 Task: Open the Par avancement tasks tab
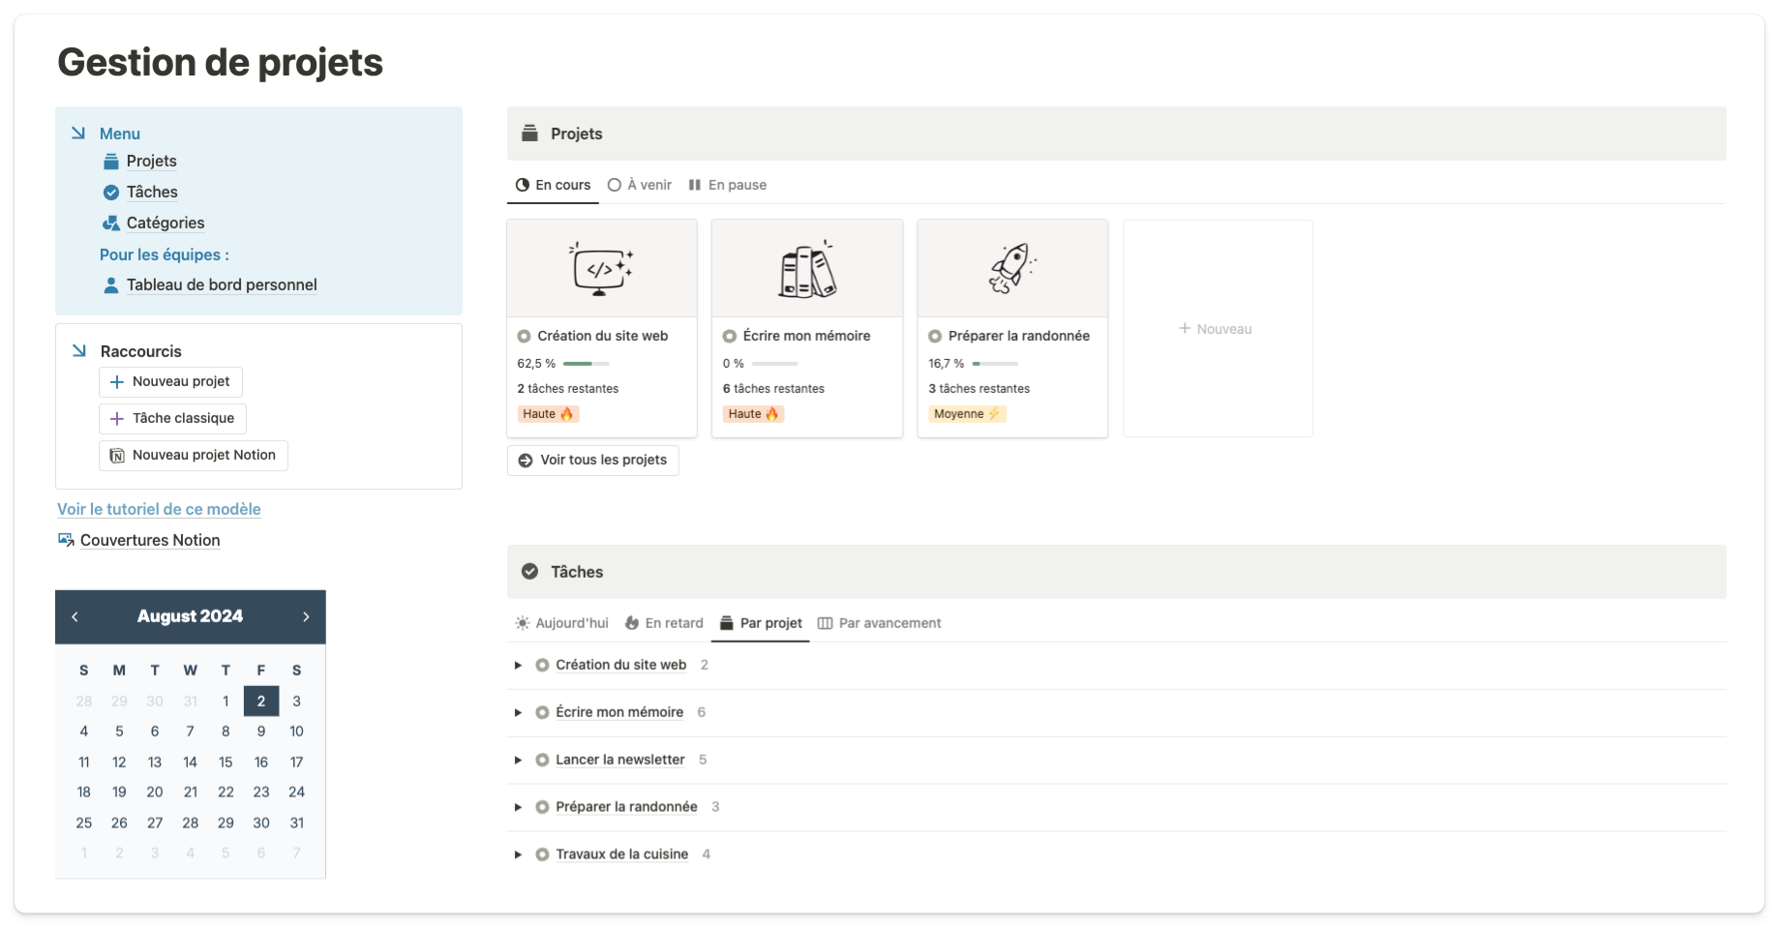(880, 623)
